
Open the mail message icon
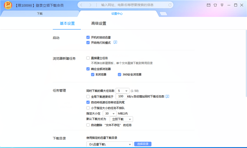pos(208,5)
